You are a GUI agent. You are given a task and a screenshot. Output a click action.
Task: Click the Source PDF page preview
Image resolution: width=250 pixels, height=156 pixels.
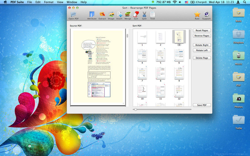point(98,67)
